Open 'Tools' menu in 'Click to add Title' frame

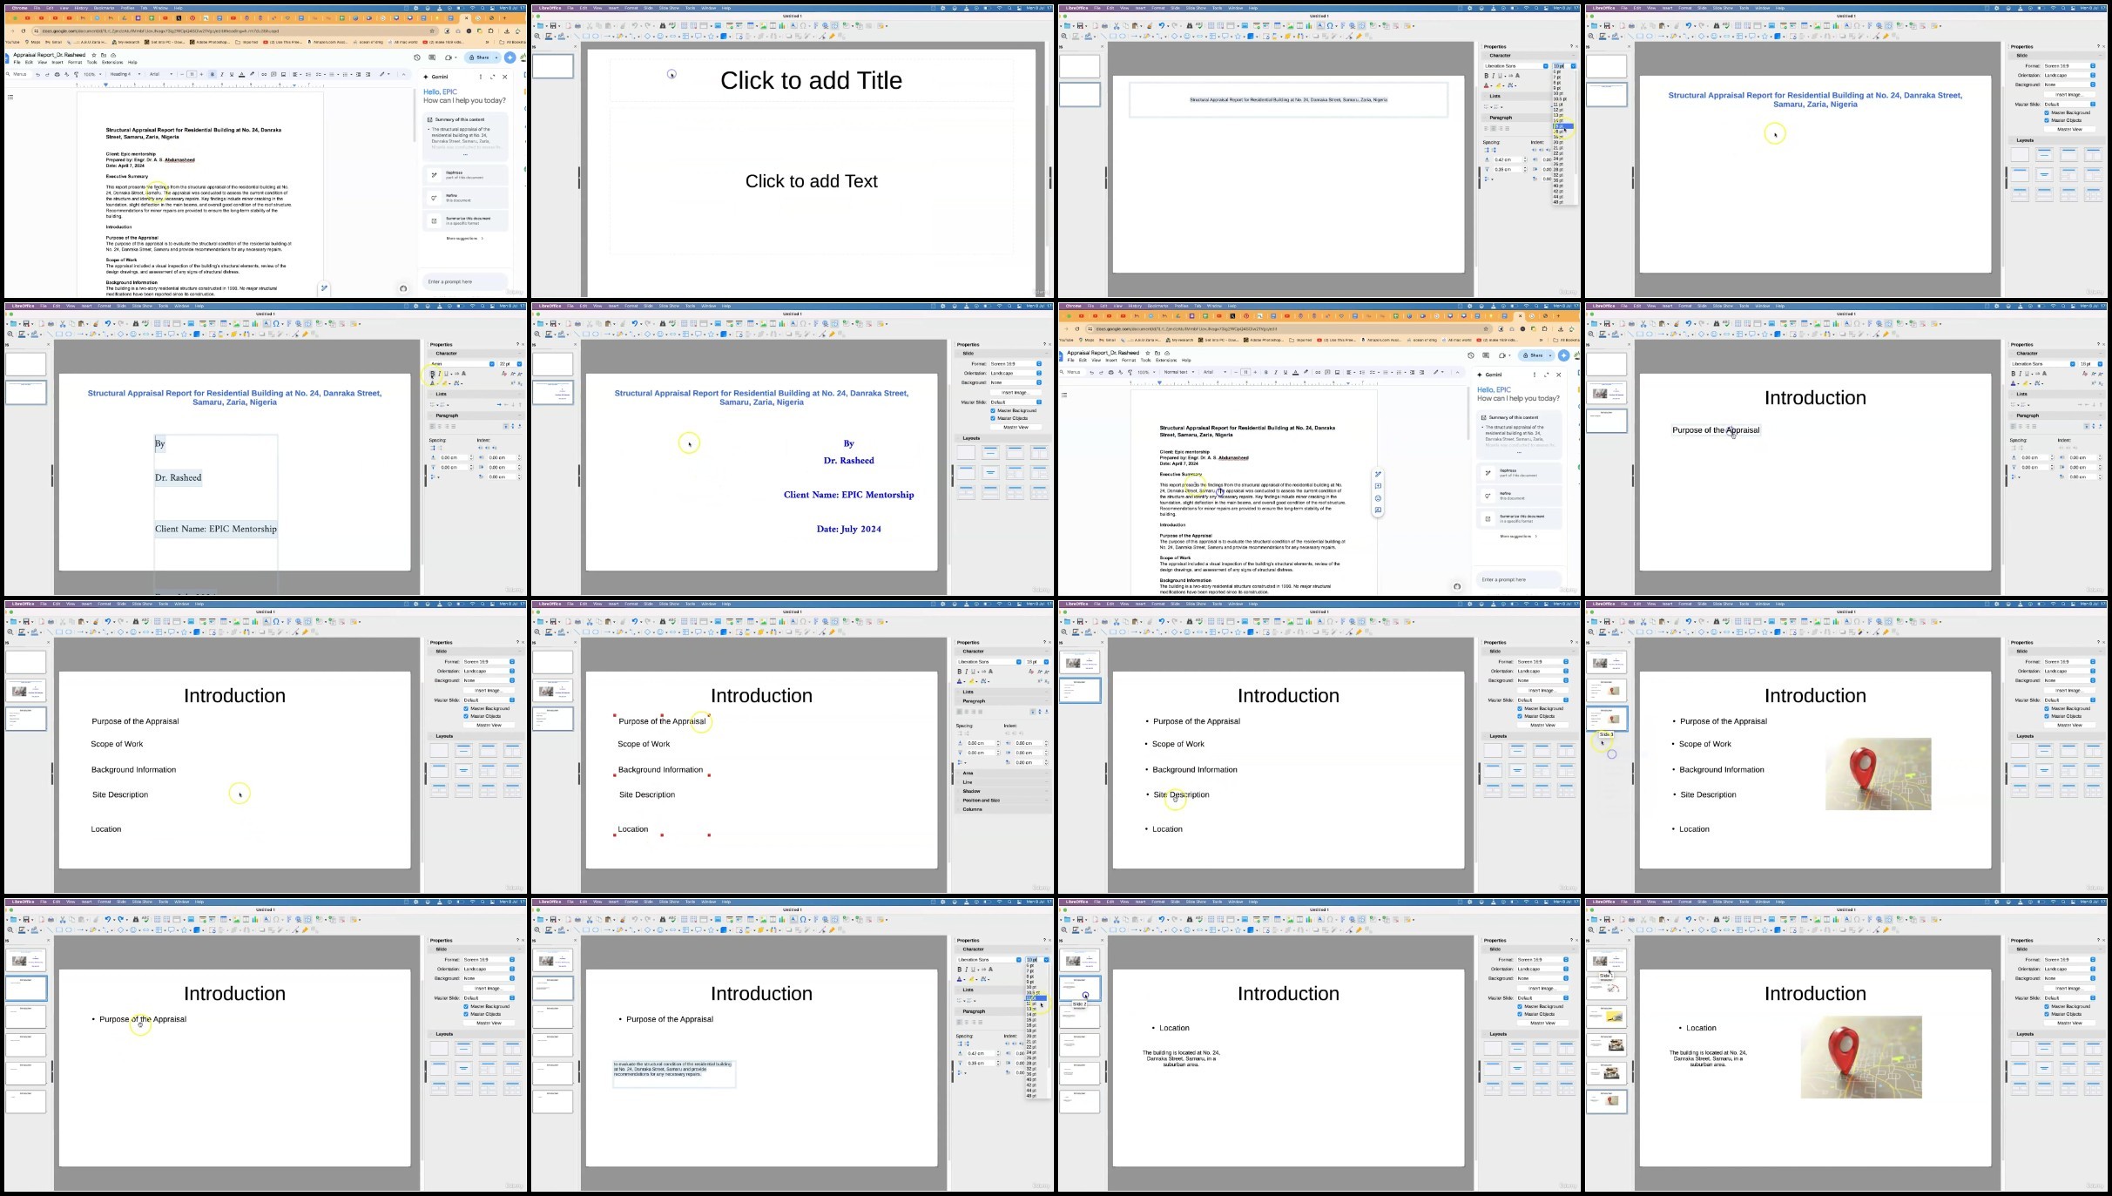coord(691,8)
